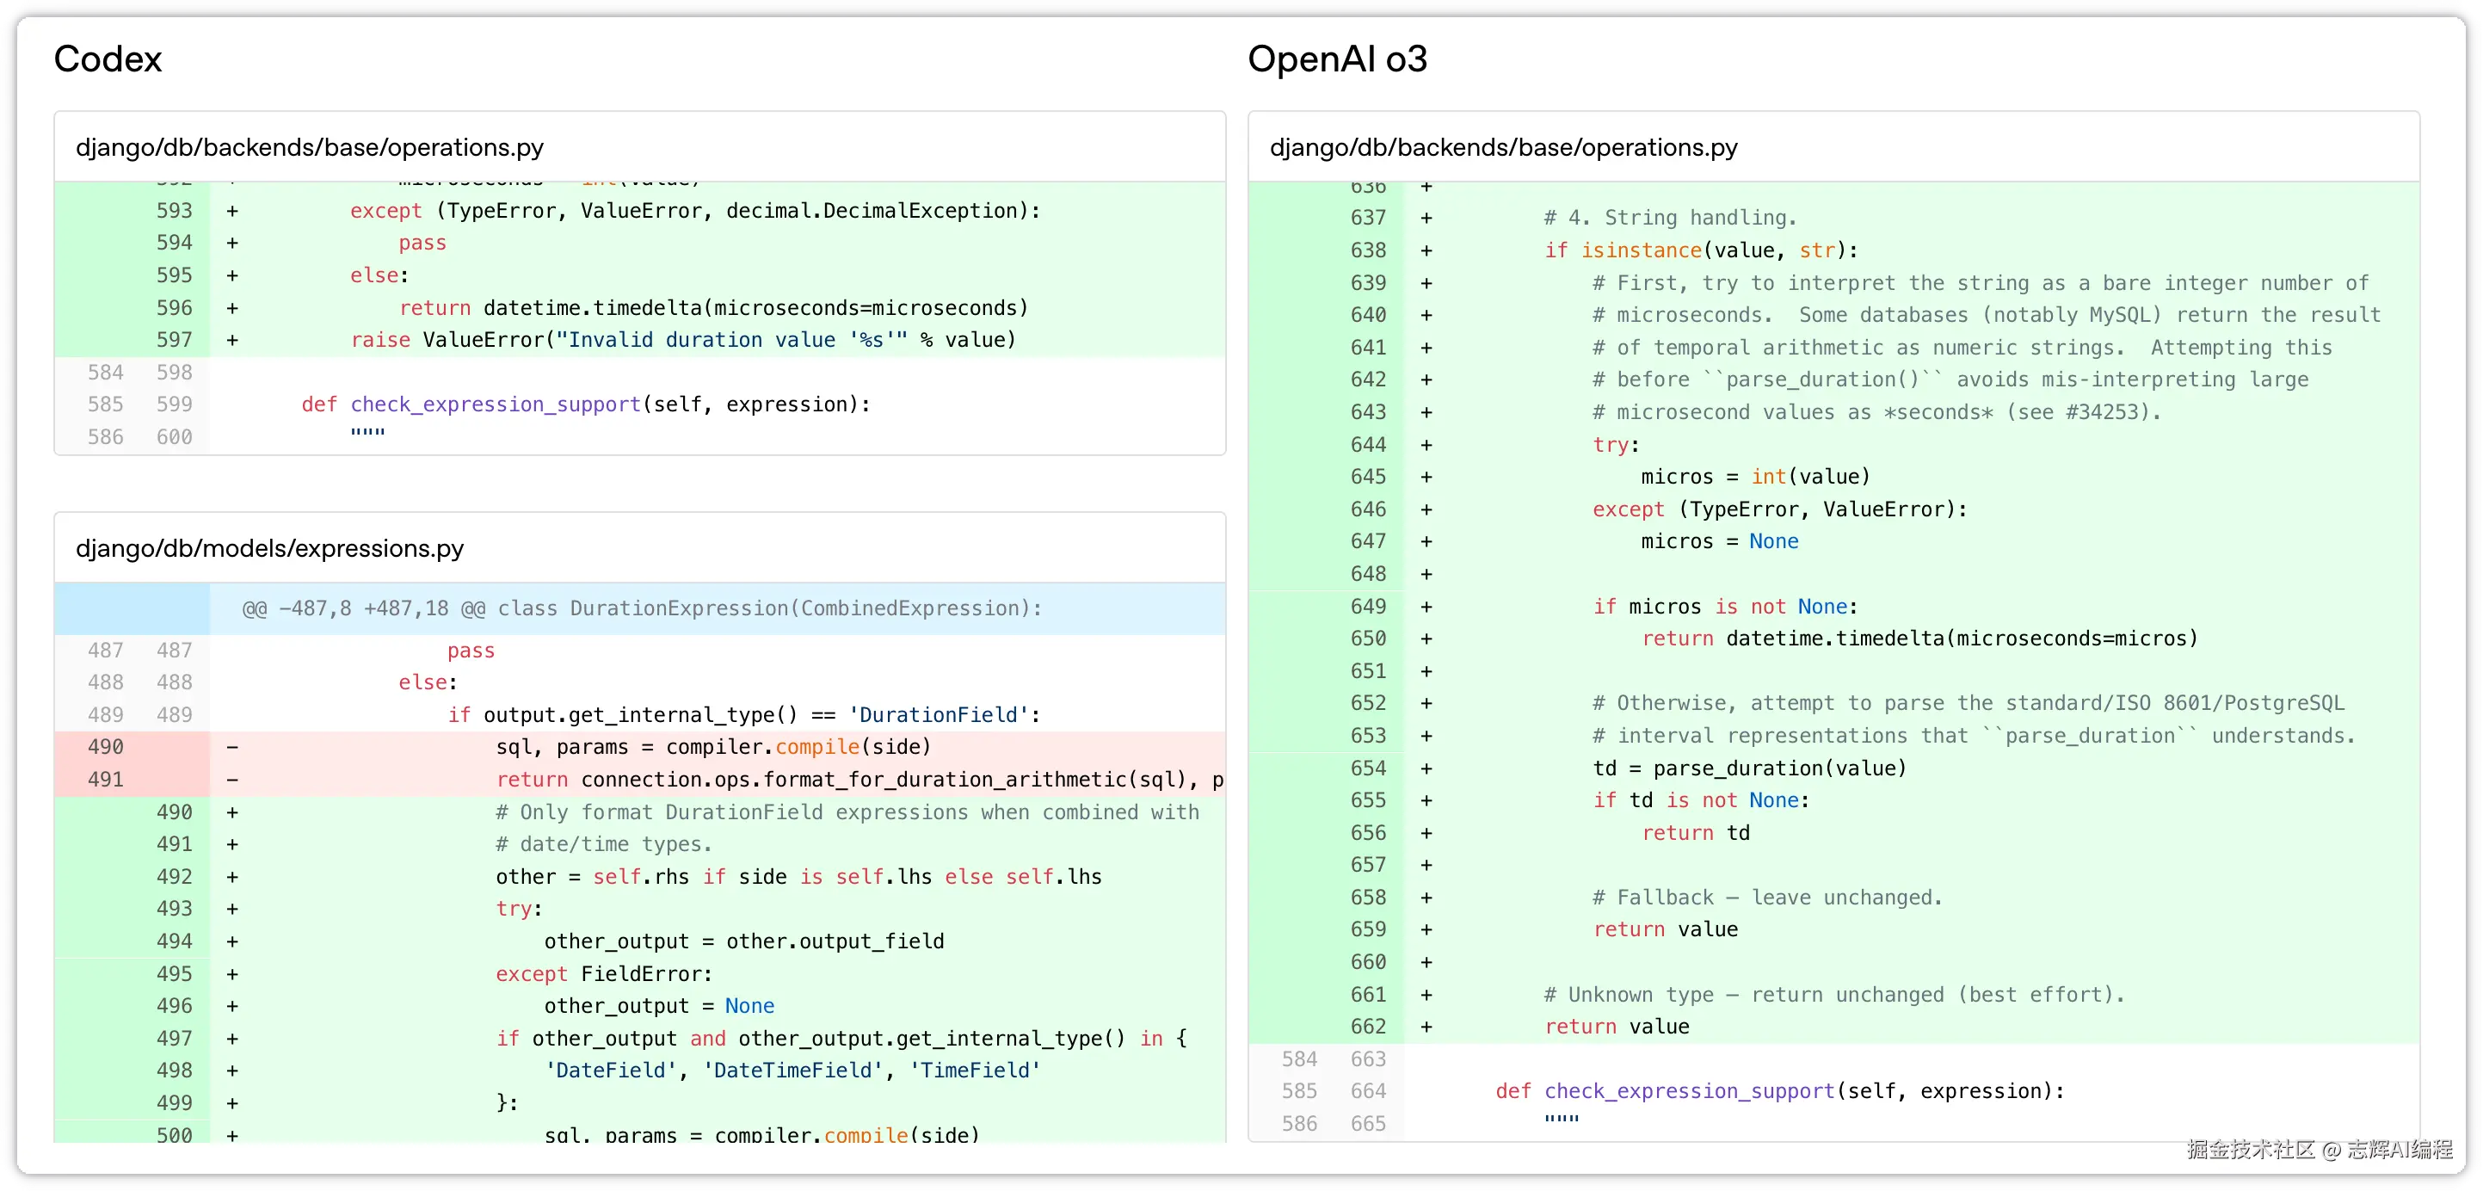Click plus marker on line 638 isinstance
Screen dimensions: 2483x1191
point(1426,250)
